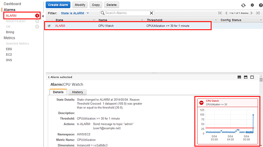Switch to the History tab
Viewport: 263px width, 147px height.
tap(77, 92)
